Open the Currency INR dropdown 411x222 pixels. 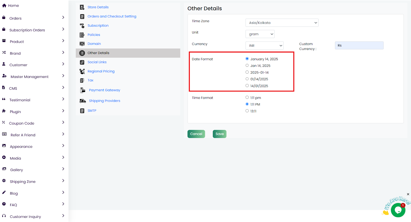264,46
